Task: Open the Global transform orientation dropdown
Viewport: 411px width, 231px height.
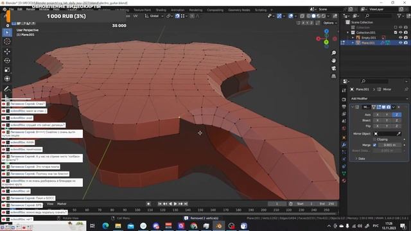Action: click(154, 16)
